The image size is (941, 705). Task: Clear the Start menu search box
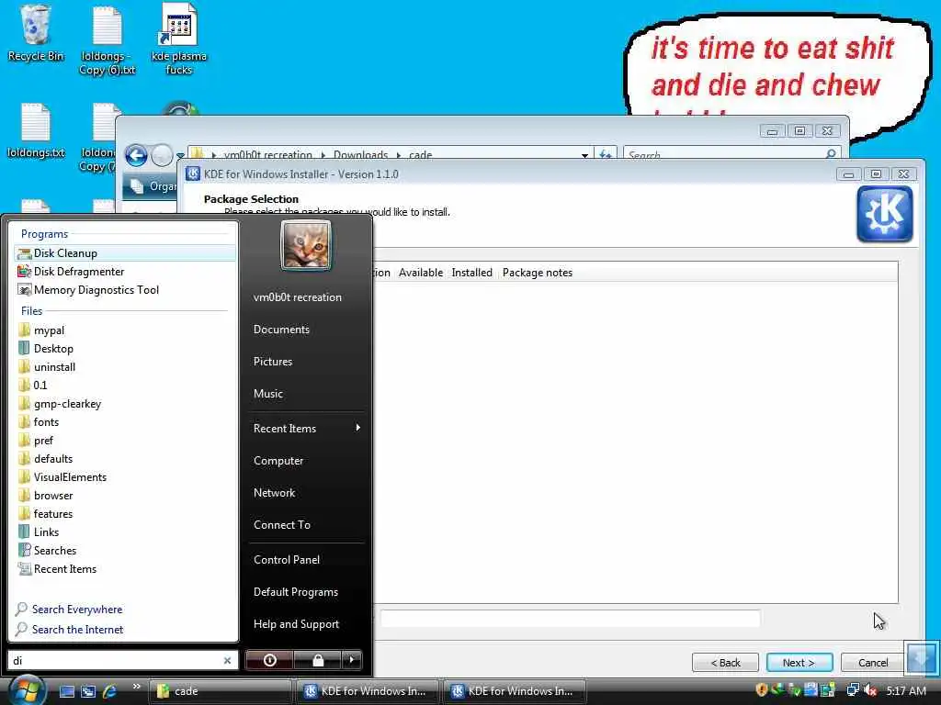(228, 661)
